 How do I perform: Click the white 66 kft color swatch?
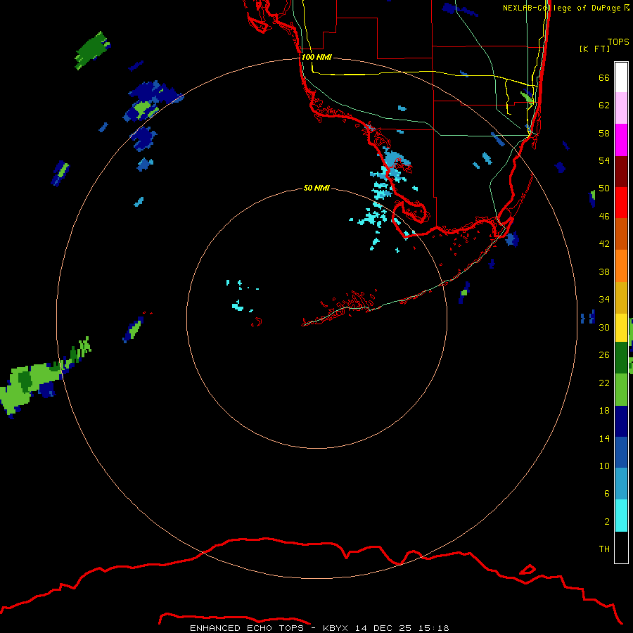pos(621,77)
